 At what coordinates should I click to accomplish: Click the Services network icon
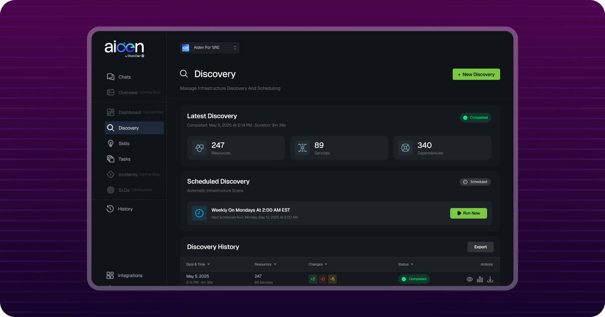coord(302,148)
